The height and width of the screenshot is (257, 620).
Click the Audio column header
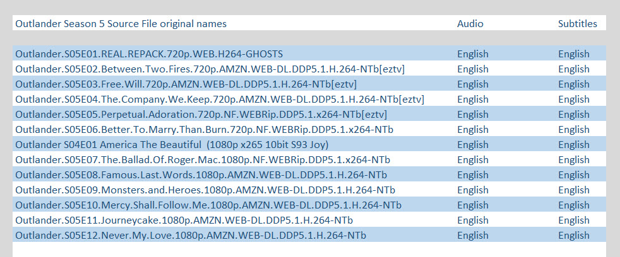click(470, 24)
